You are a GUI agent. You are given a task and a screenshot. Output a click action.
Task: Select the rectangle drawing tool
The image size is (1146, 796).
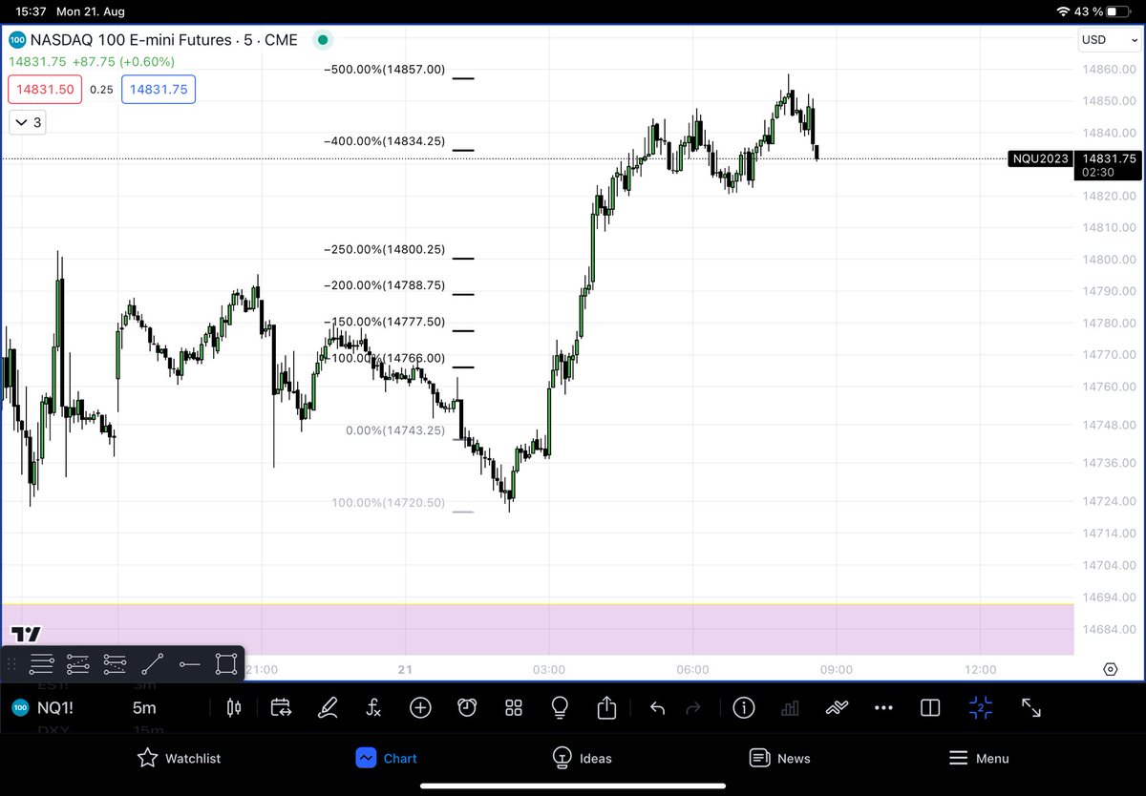pos(226,662)
